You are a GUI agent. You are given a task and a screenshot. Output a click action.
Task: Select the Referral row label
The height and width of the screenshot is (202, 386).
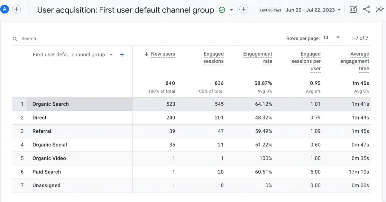tap(42, 131)
